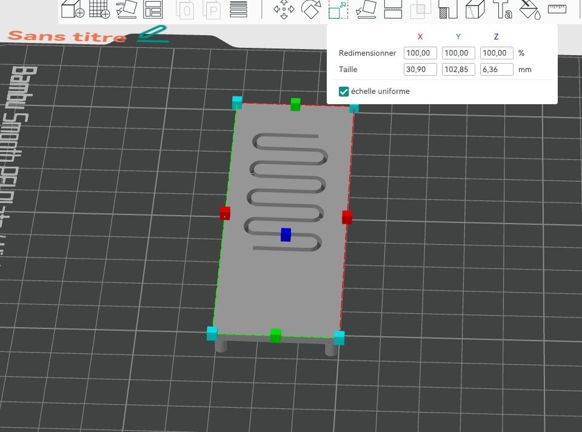Toggle the active Scale tool
582x432 pixels.
(x=338, y=8)
